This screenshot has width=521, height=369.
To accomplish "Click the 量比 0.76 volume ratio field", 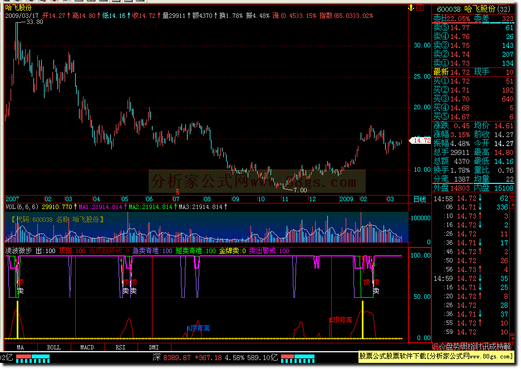I will coord(494,171).
